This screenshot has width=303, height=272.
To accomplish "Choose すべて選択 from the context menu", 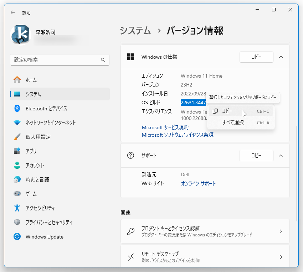I will pyautogui.click(x=241, y=122).
